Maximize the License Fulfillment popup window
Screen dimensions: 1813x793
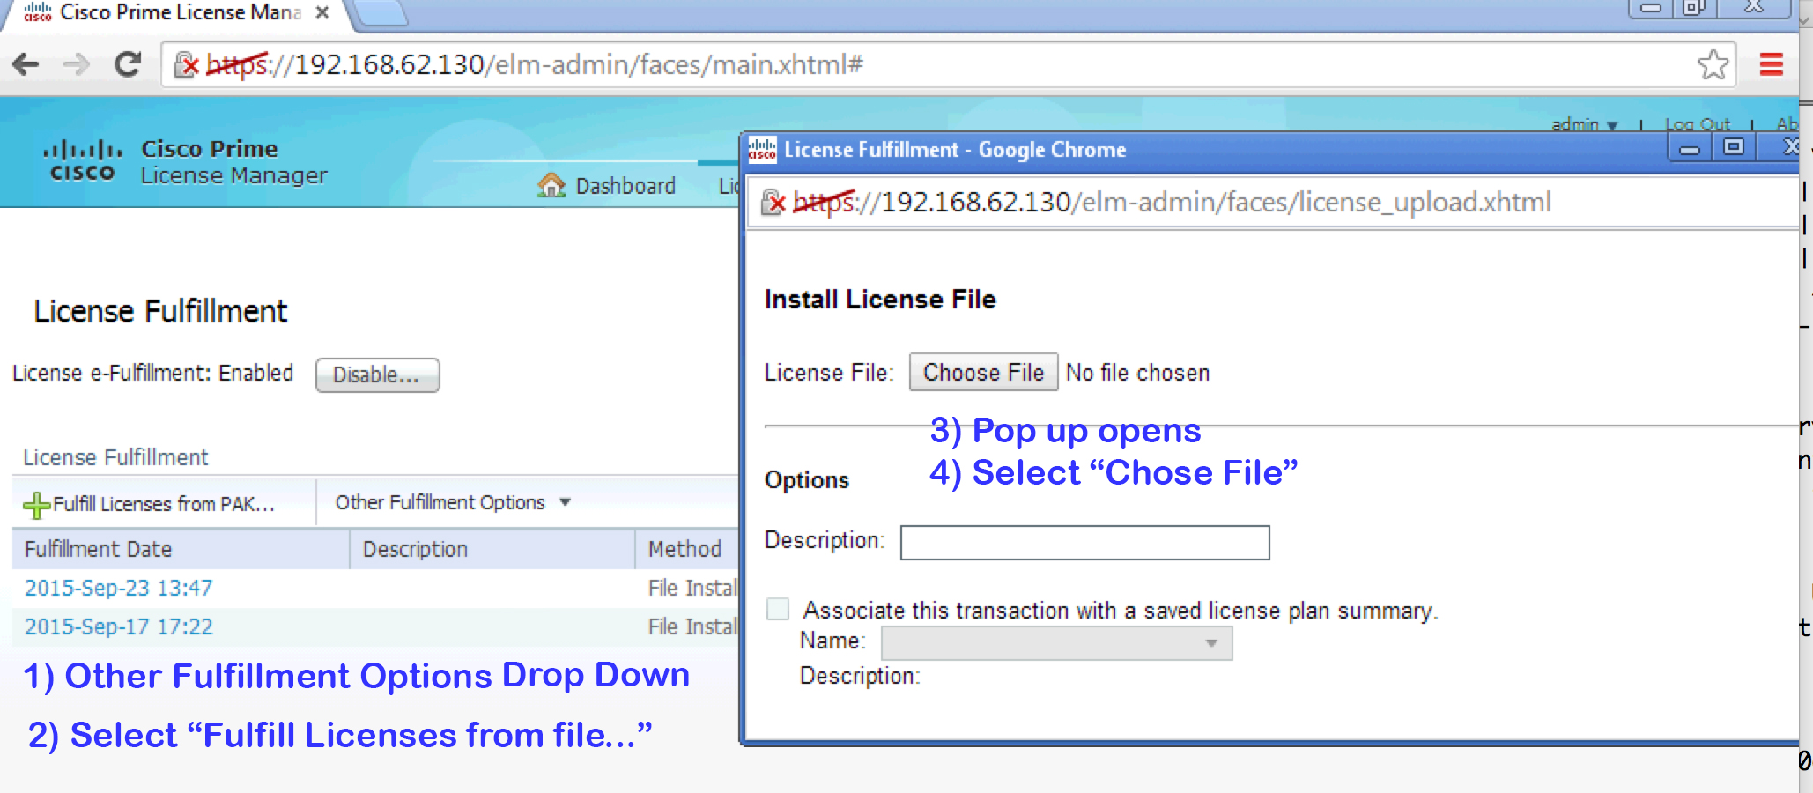coord(1734,148)
